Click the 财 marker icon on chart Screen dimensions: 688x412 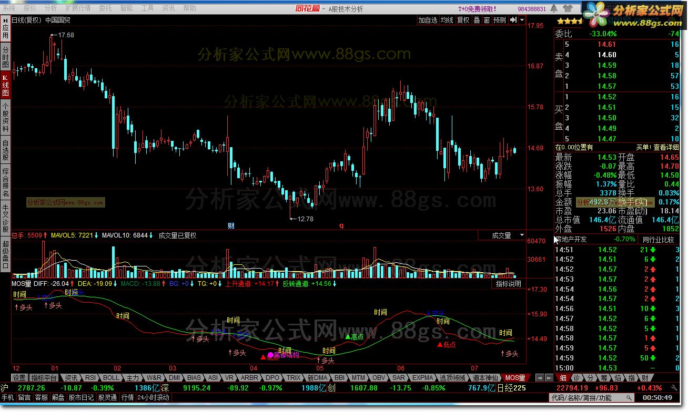click(x=231, y=225)
